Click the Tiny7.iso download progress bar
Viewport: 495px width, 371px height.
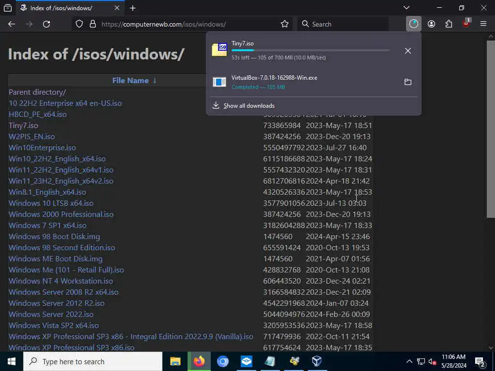(x=311, y=50)
